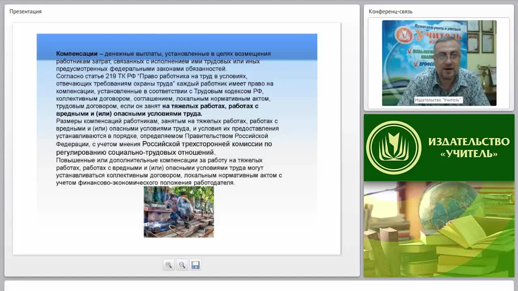
Task: Click the welding photo on the slide
Action: pos(179,212)
